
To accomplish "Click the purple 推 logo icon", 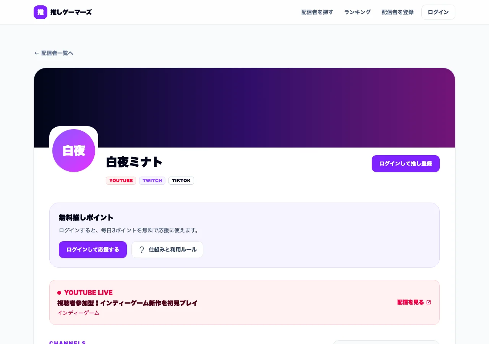I will 40,12.
